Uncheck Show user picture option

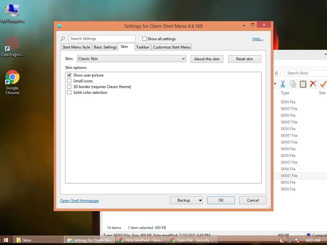point(69,75)
